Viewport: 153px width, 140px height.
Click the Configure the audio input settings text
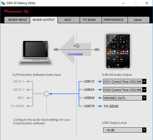42,122
